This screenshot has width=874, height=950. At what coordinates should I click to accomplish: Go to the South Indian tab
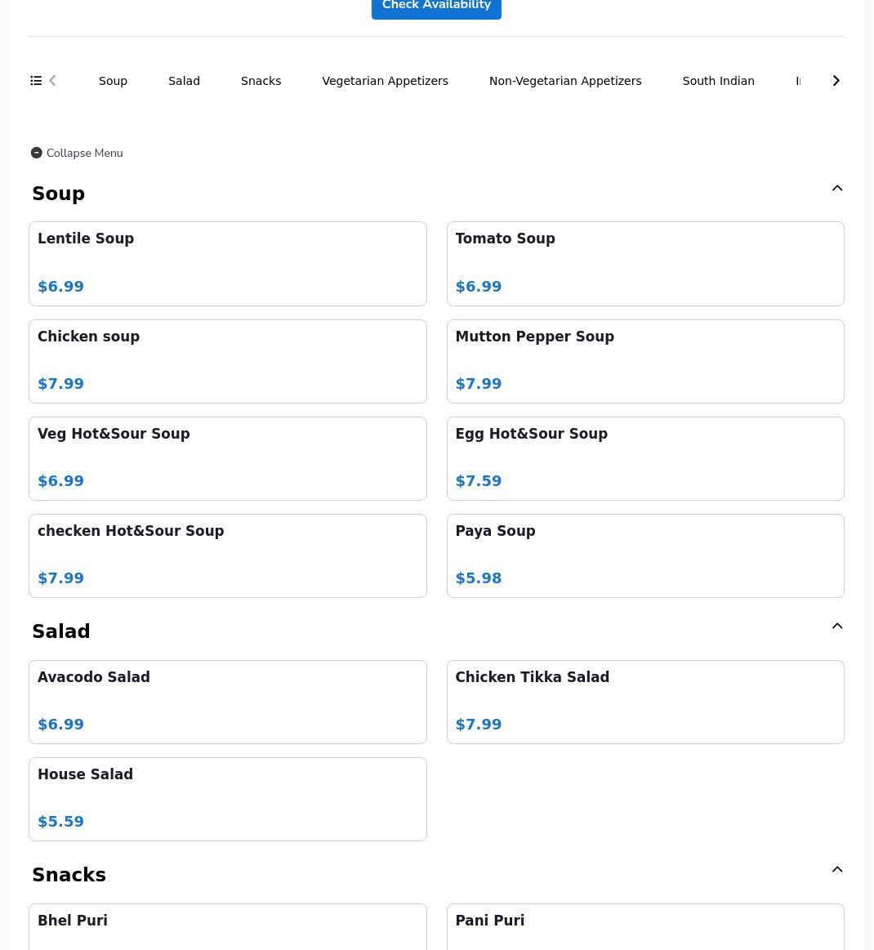click(x=718, y=81)
